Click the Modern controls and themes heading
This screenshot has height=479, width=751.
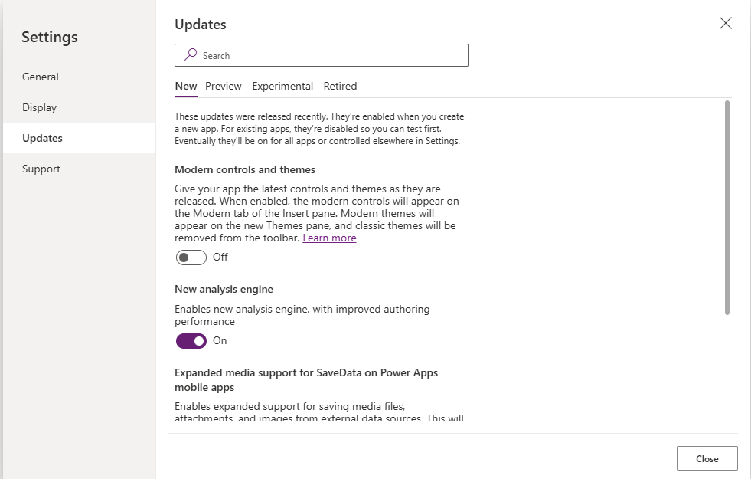tap(245, 169)
